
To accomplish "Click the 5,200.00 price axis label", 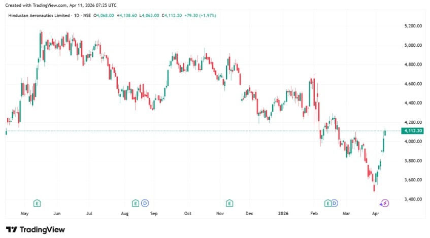I will tap(414, 26).
